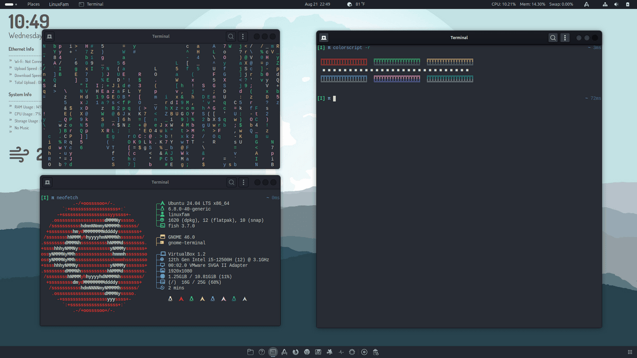Viewport: 637px width, 358px height.
Task: Open Files folder icon in dock
Action: coord(250,352)
